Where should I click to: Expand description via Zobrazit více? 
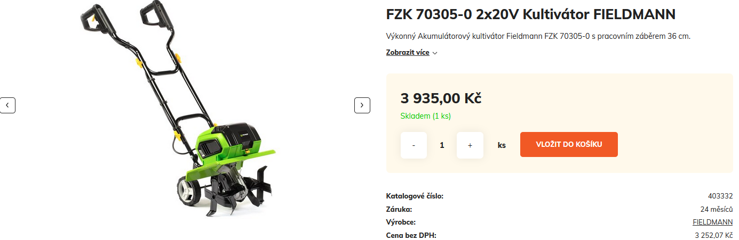tap(408, 53)
